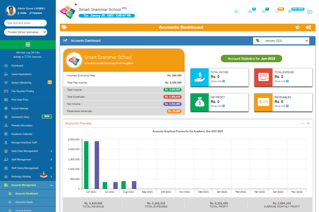Open the January 2022 month dropdown
The height and width of the screenshot is (212, 319).
point(286,41)
